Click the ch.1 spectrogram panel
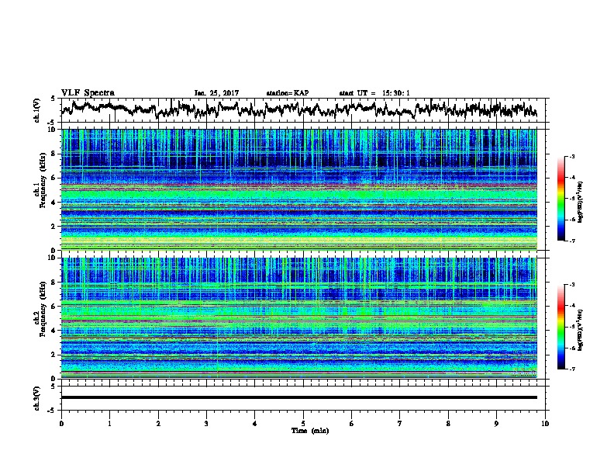614x475 pixels. pyautogui.click(x=299, y=189)
